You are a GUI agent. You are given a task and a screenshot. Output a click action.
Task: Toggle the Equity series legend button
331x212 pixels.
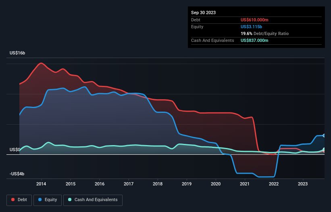tap(48, 200)
